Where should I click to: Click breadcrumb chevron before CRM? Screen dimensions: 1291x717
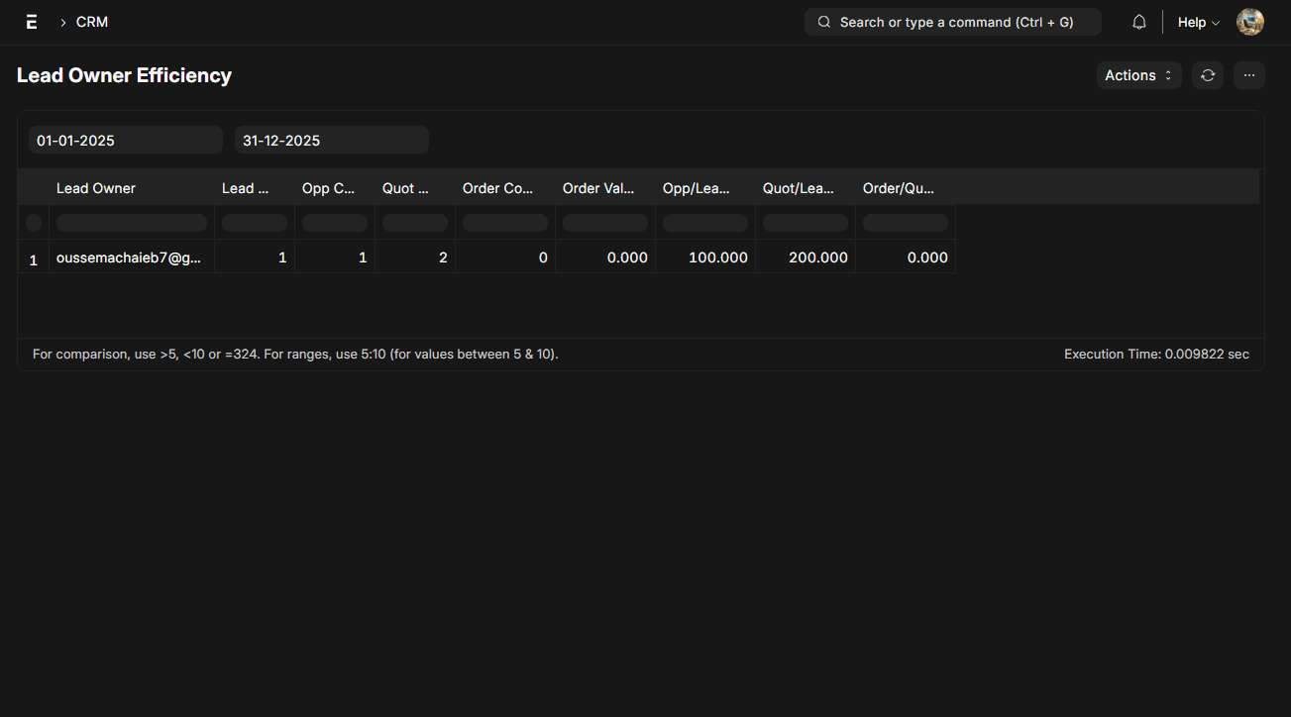pyautogui.click(x=62, y=22)
